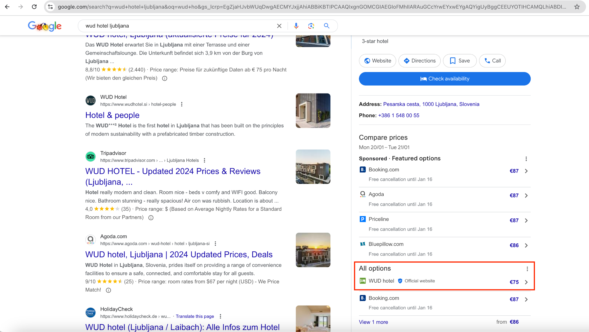The width and height of the screenshot is (589, 332).
Task: Click the Google logo
Action: tap(45, 26)
